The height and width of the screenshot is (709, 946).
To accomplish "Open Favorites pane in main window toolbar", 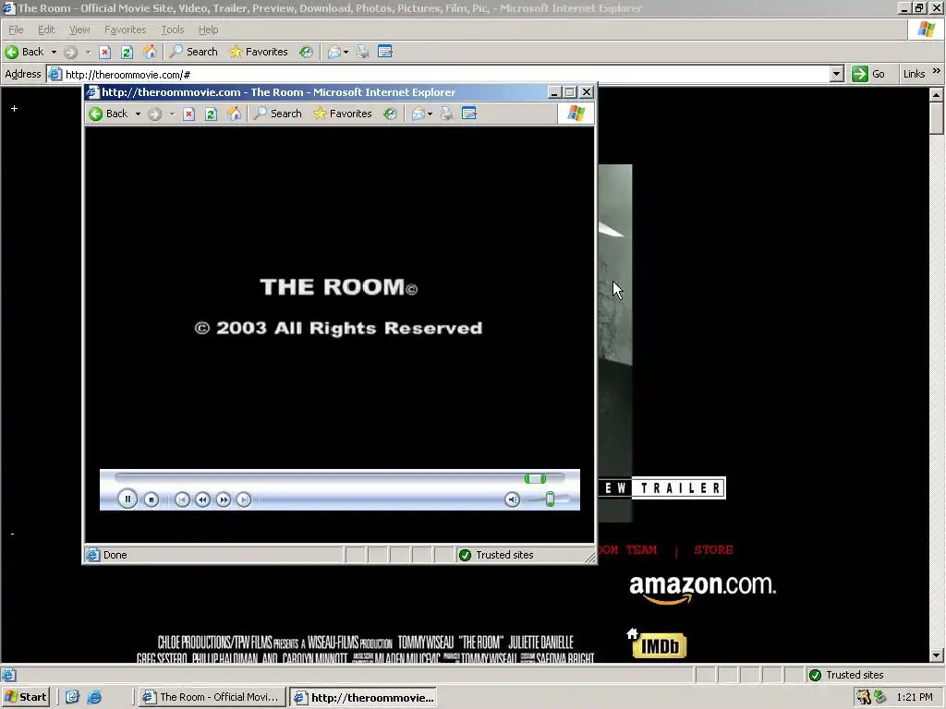I will point(259,52).
